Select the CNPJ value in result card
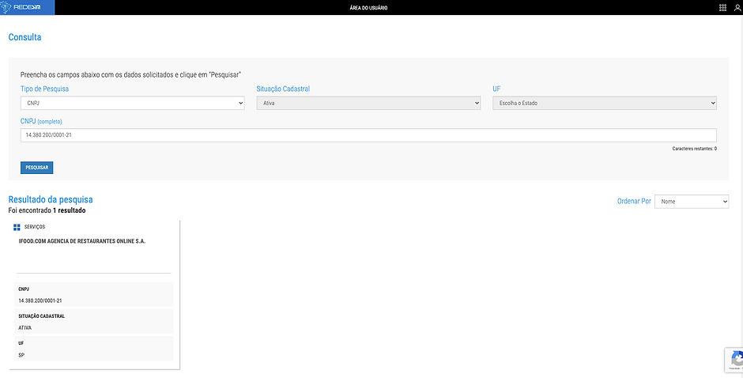Image resolution: width=743 pixels, height=378 pixels. 40,301
